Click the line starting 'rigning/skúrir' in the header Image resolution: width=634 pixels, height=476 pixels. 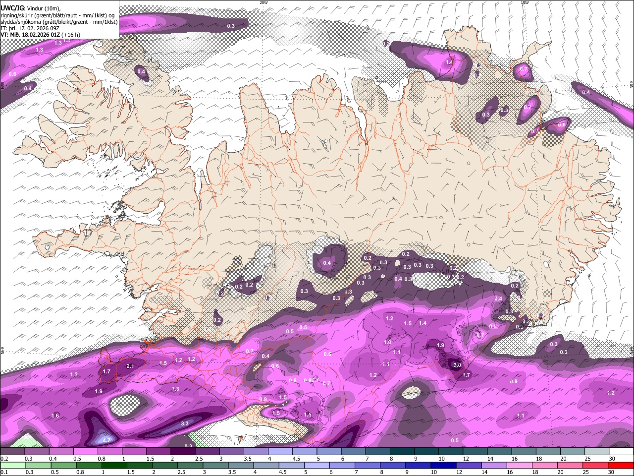point(57,15)
